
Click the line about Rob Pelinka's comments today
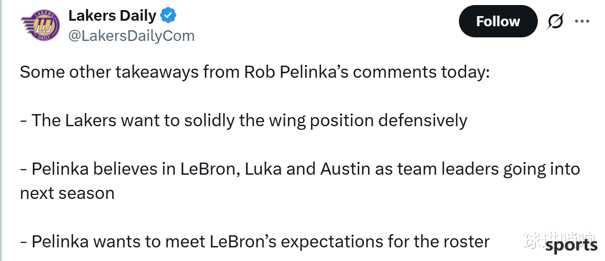255,72
